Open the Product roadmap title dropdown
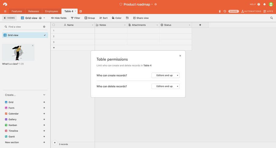The height and width of the screenshot is (148, 276). (152, 4)
